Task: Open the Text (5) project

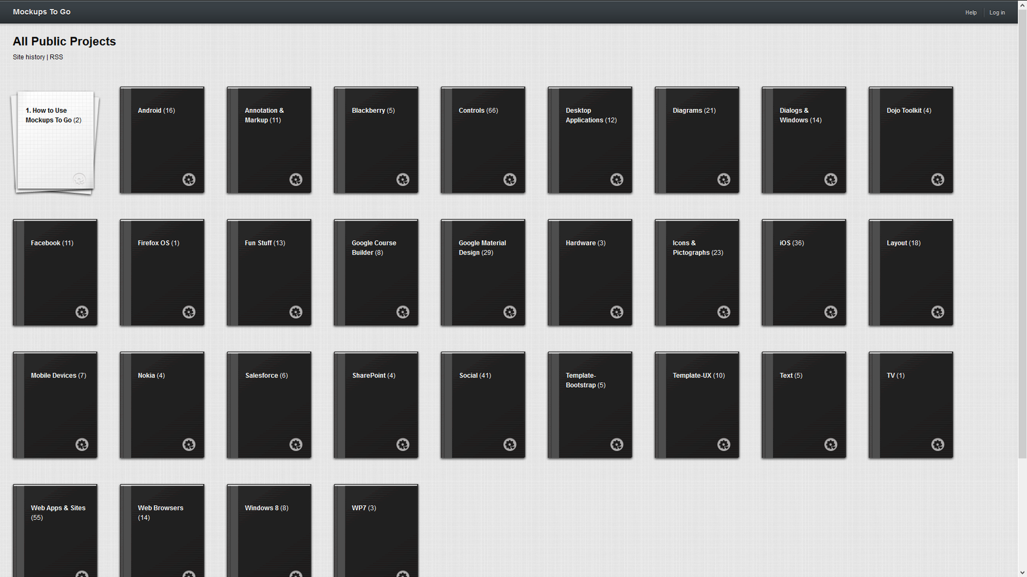Action: pyautogui.click(x=804, y=405)
